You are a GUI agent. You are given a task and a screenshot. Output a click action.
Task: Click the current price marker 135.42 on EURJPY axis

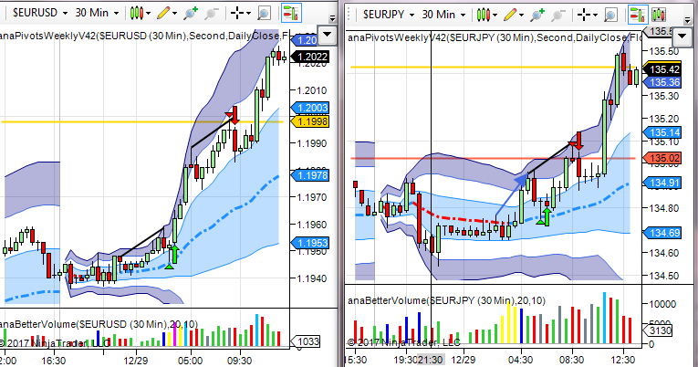(x=662, y=69)
